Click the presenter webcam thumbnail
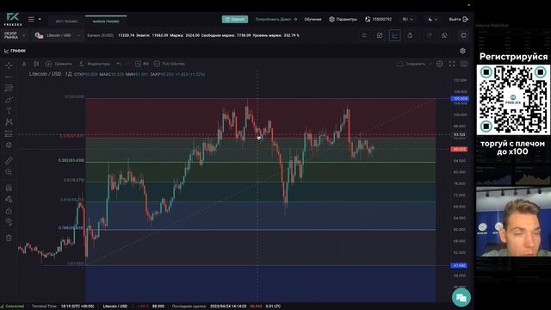 tap(513, 221)
